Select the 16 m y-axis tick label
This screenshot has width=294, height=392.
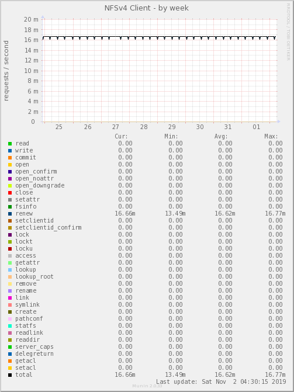point(32,40)
